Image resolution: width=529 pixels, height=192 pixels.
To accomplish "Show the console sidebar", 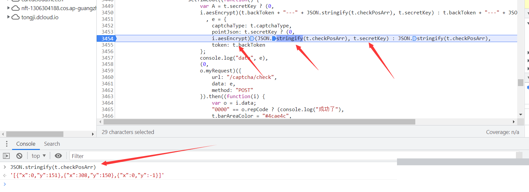I will pos(7,156).
